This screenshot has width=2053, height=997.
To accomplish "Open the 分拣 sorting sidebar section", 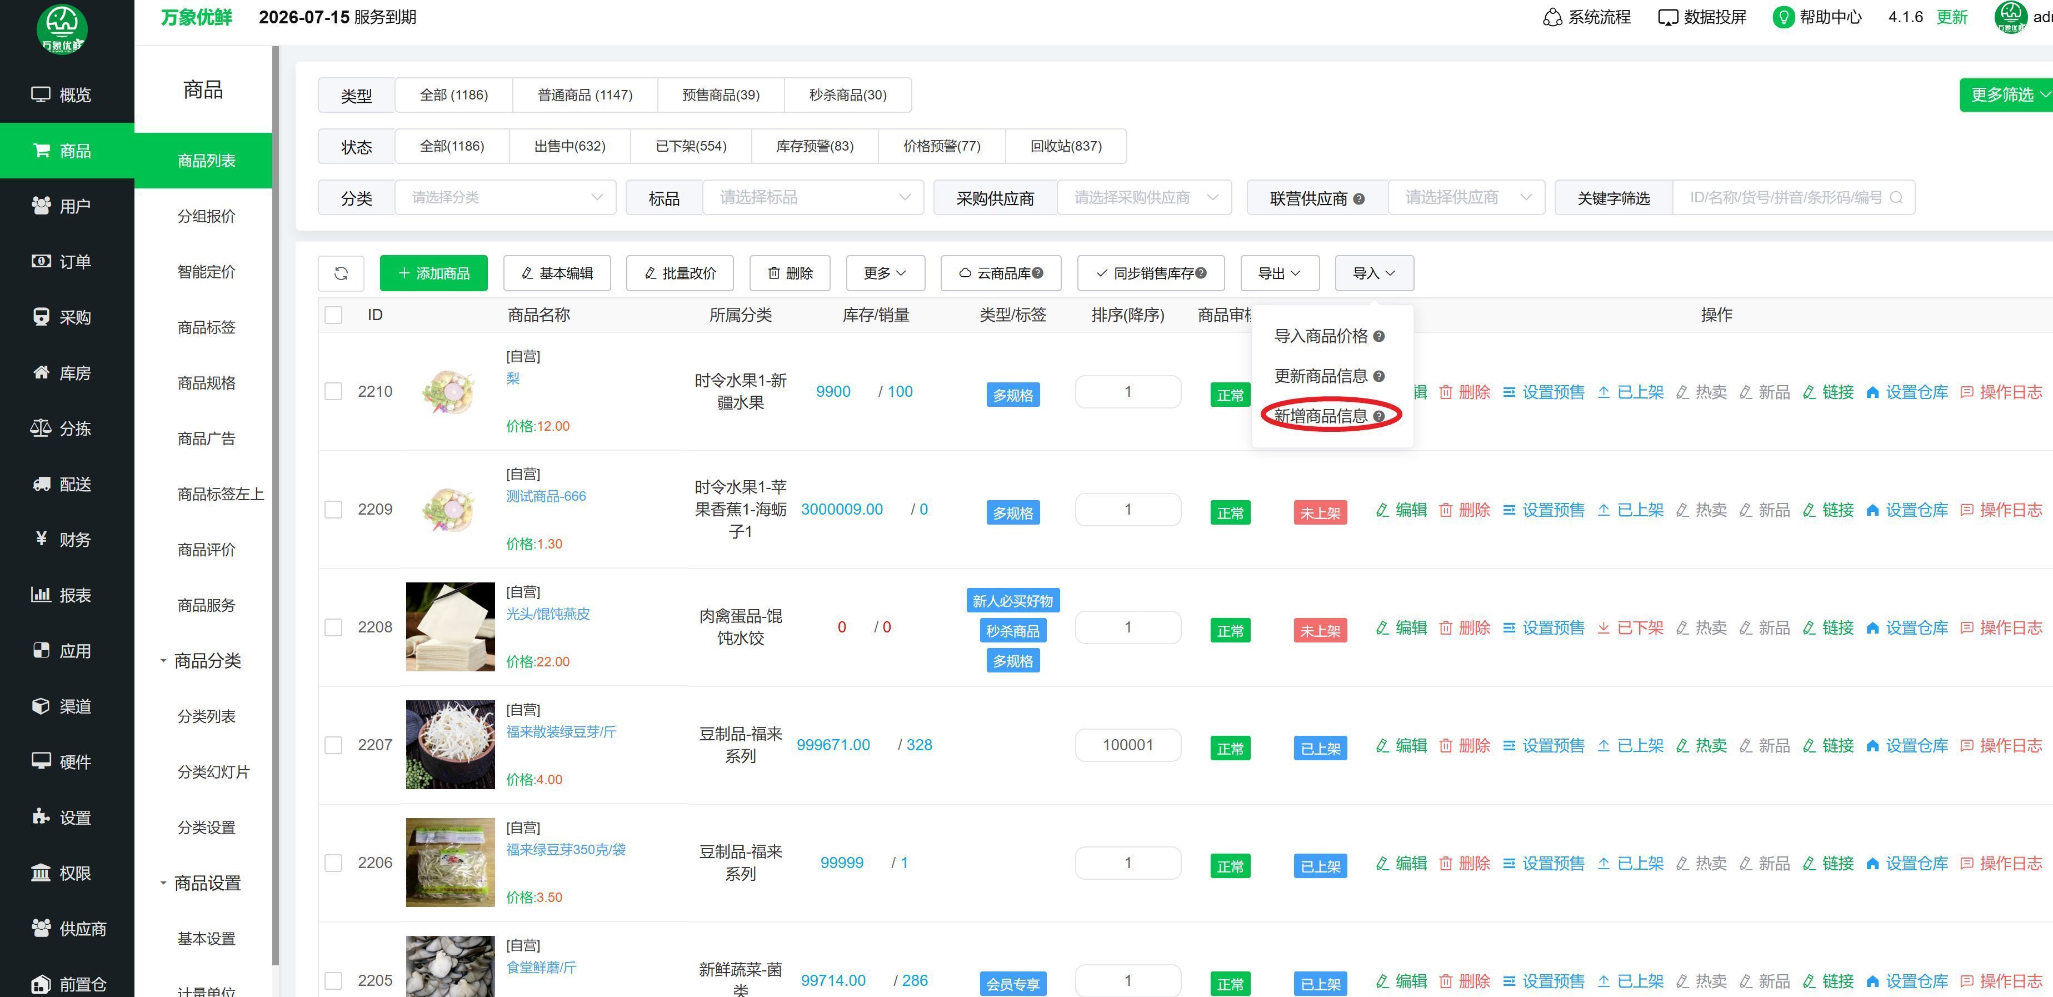I will click(67, 429).
